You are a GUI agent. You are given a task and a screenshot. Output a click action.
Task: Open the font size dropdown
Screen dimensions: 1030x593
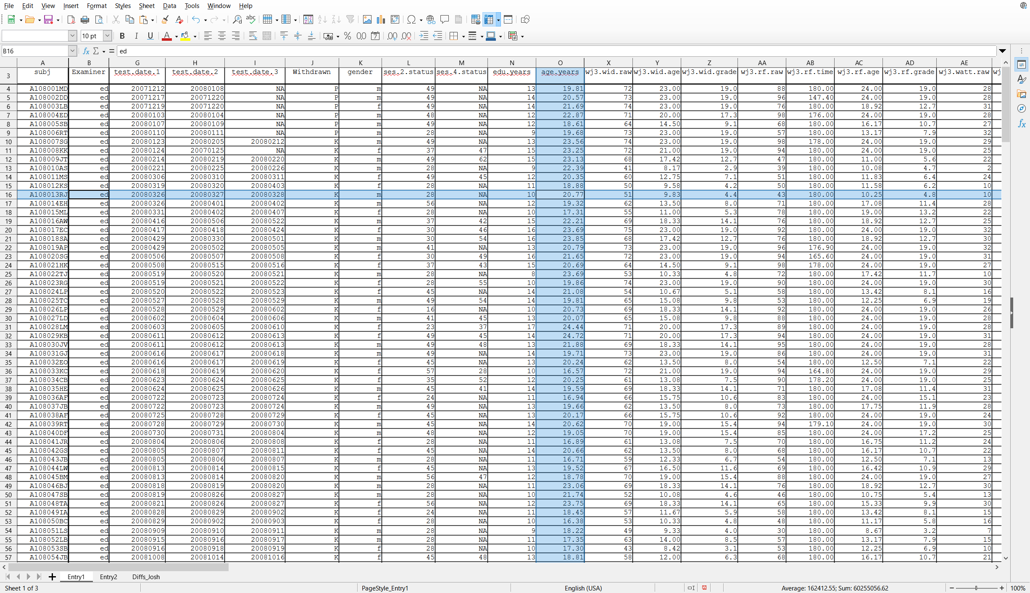[x=107, y=36]
